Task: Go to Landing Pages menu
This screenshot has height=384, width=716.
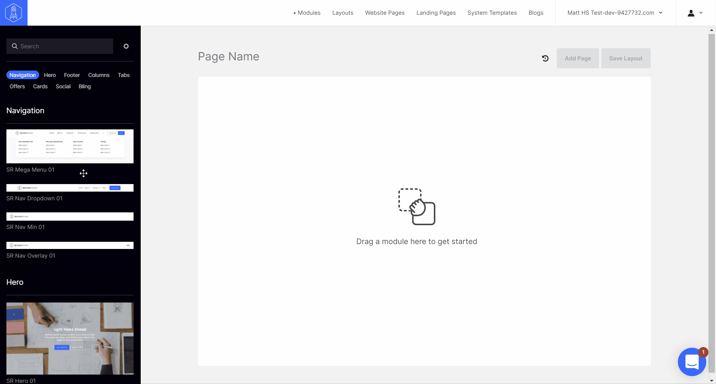Action: tap(436, 13)
